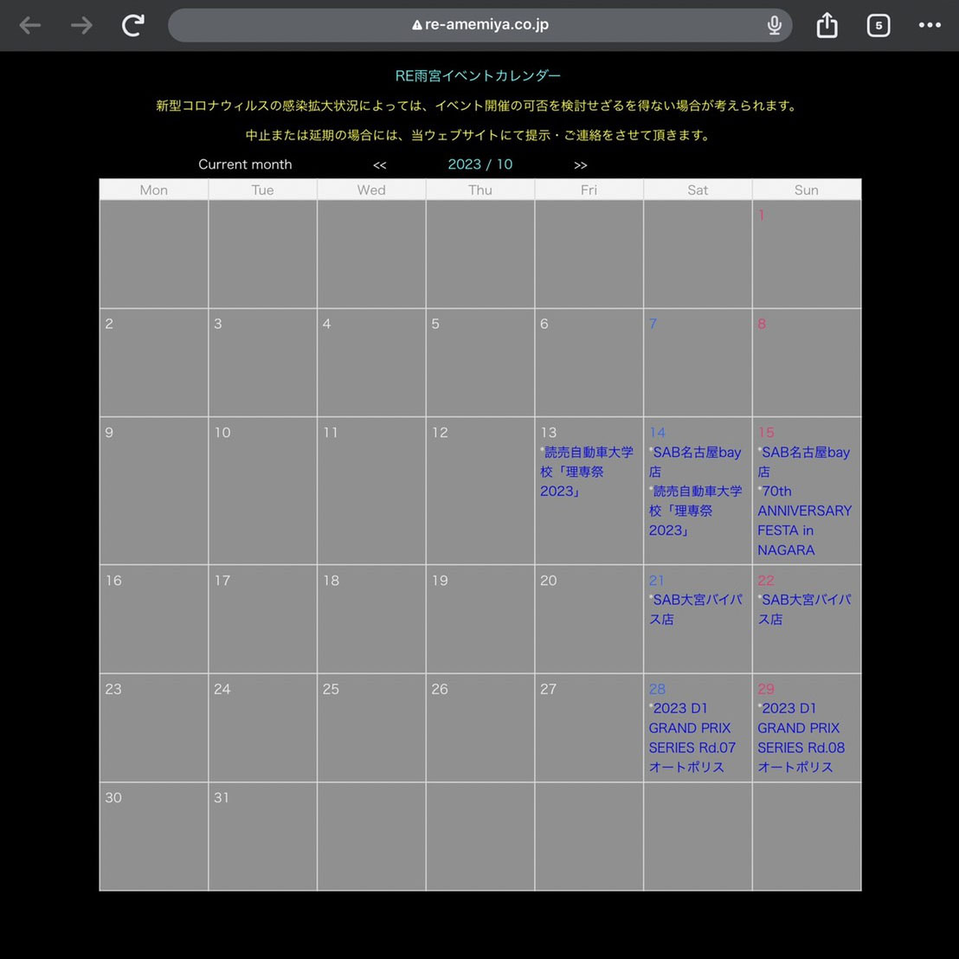Open SAB大宮バイパス店 event on Saturday 21

point(695,609)
